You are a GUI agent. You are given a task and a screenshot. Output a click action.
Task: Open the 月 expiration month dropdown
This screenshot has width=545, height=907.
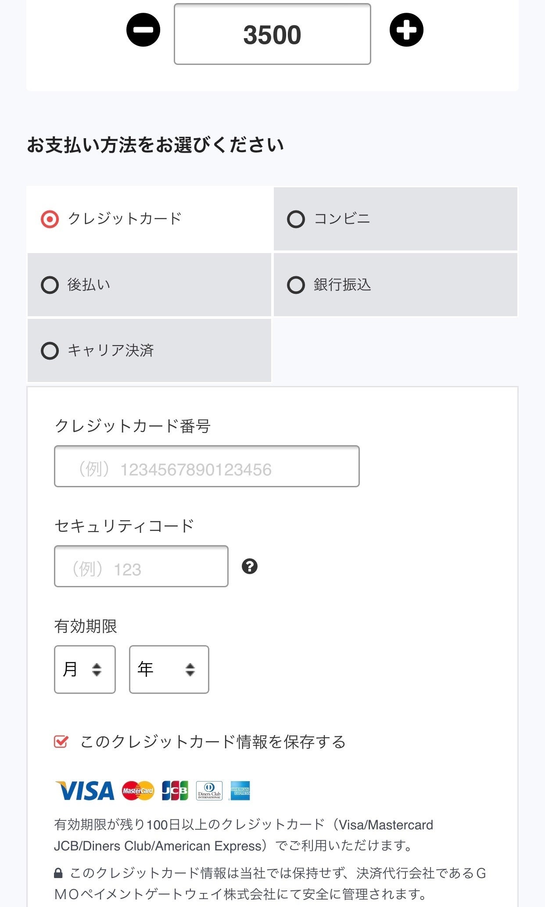(x=85, y=669)
